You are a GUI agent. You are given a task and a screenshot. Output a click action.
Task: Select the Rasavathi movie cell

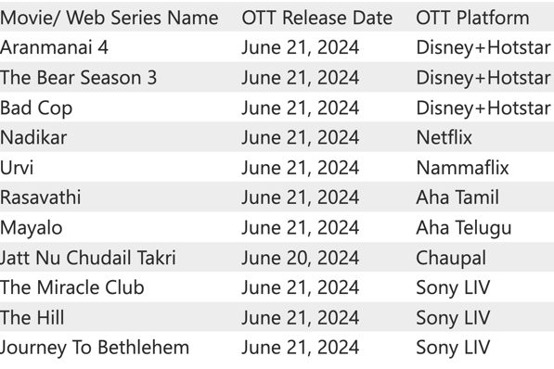40,197
